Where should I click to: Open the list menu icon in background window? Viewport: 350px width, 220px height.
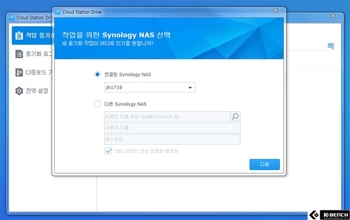point(330,46)
